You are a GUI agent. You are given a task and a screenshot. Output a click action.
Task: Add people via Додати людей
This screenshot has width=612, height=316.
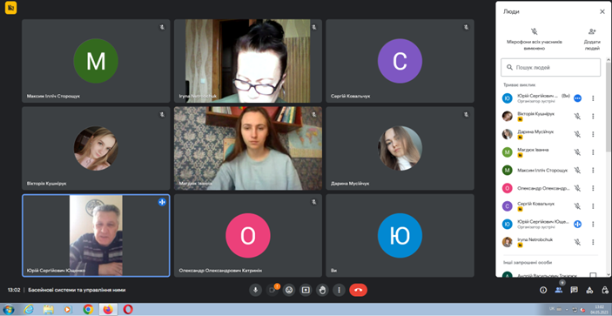click(x=592, y=39)
